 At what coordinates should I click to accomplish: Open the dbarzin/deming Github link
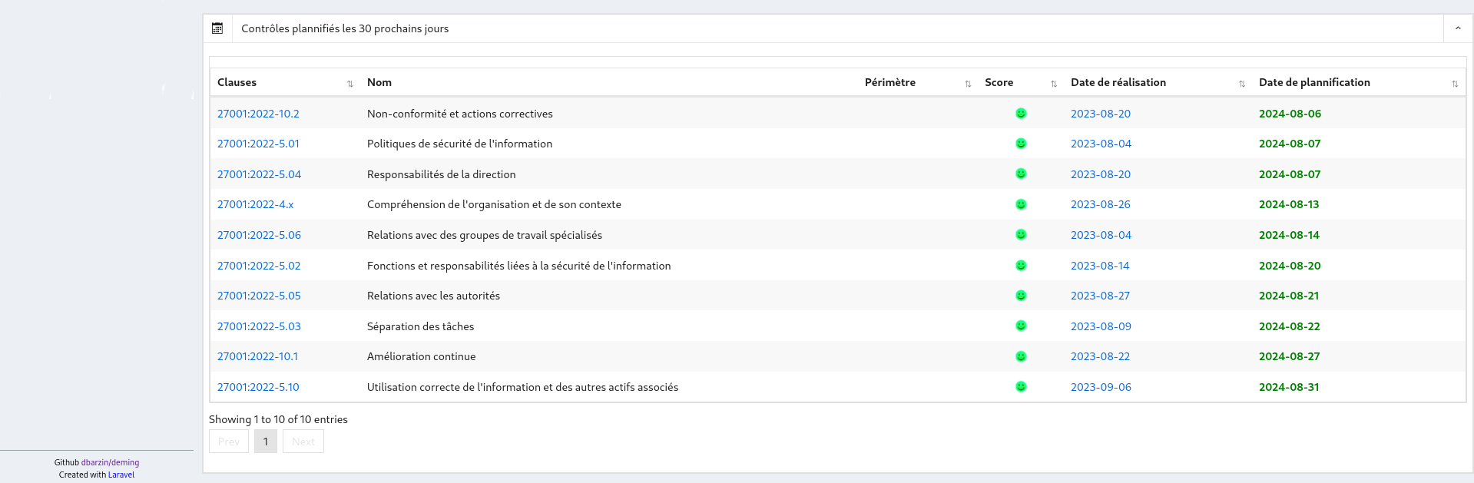[110, 462]
